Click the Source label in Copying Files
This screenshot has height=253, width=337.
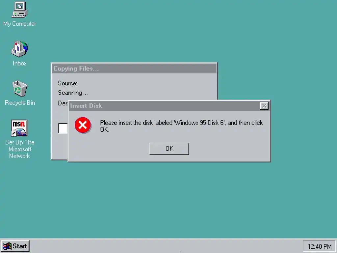[x=67, y=83]
